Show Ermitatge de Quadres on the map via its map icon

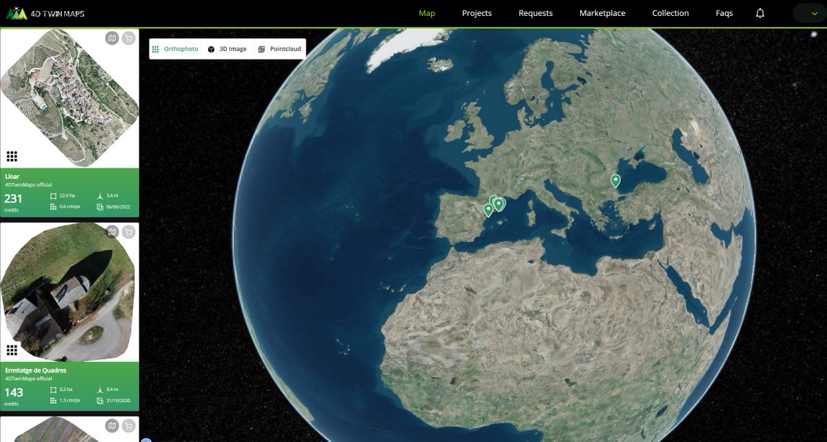112,233
